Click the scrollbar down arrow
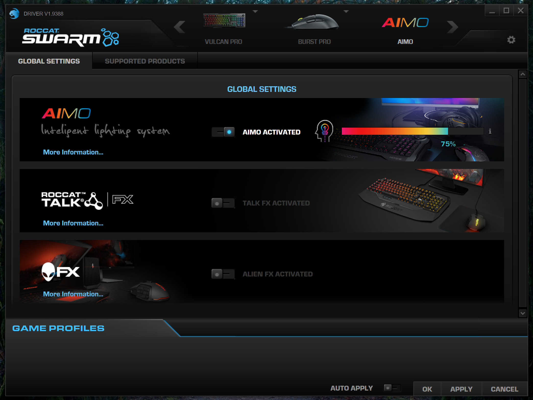533x400 pixels. [x=523, y=313]
